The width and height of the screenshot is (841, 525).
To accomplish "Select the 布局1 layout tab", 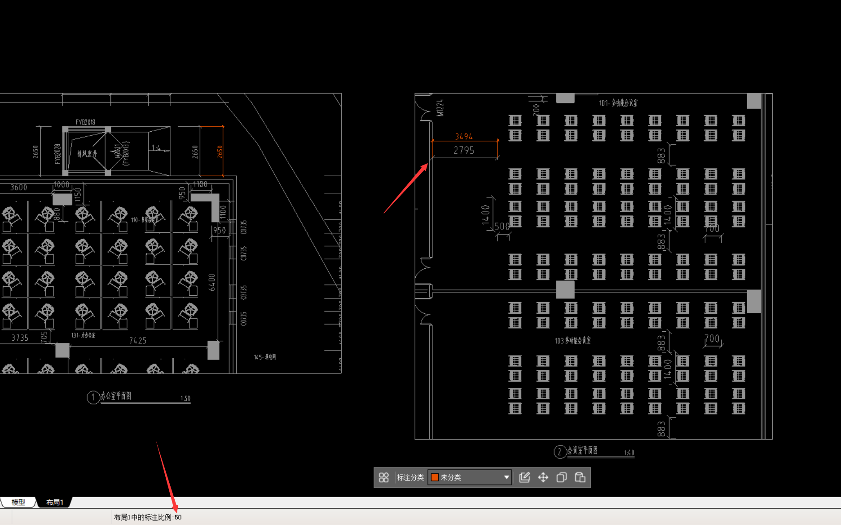I will [55, 502].
